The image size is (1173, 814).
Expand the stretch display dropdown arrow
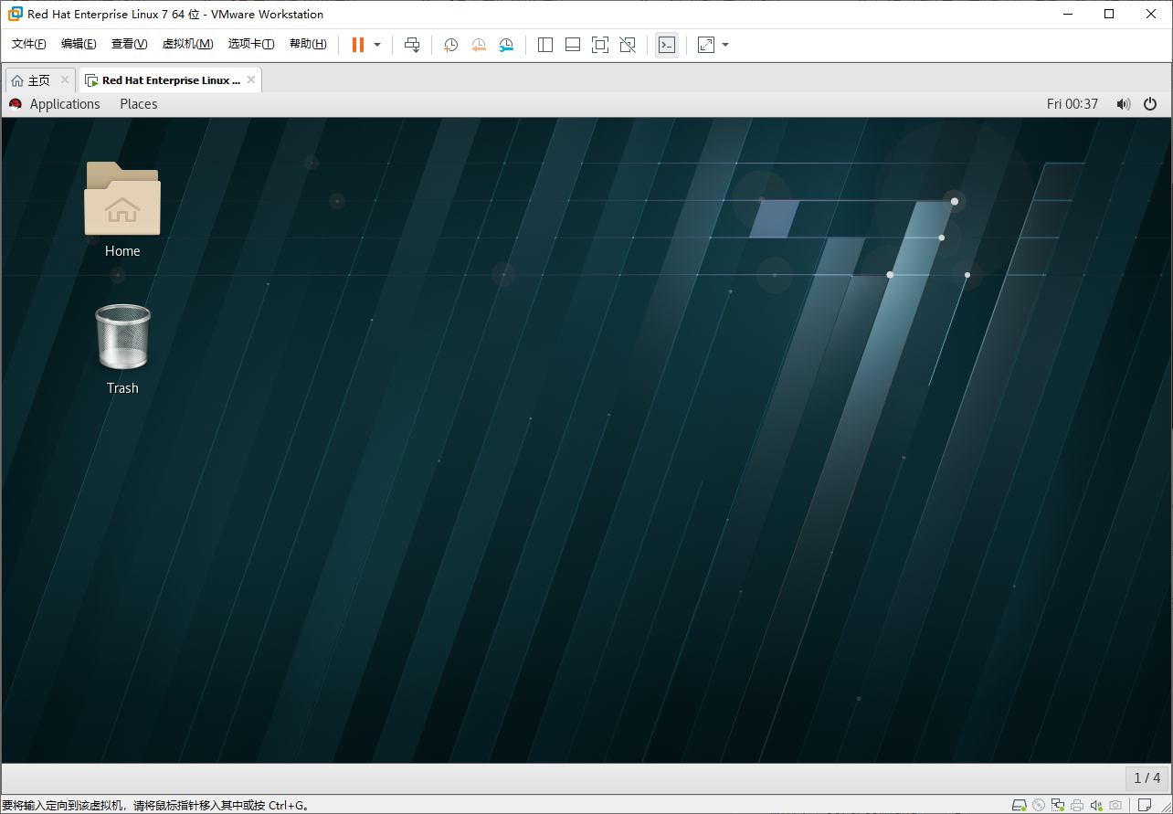click(x=725, y=45)
